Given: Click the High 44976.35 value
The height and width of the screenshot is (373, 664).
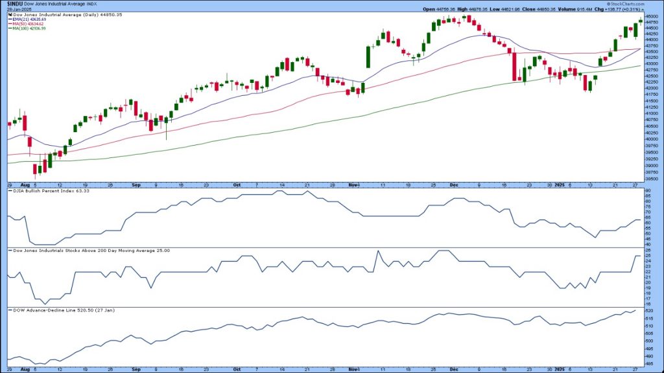Looking at the screenshot, I should pyautogui.click(x=473, y=9).
